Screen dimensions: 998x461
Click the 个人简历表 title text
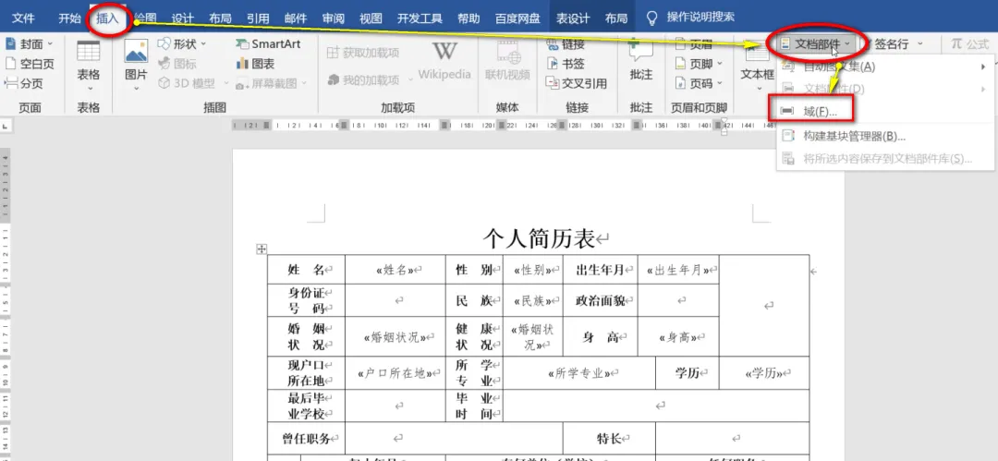pos(540,238)
